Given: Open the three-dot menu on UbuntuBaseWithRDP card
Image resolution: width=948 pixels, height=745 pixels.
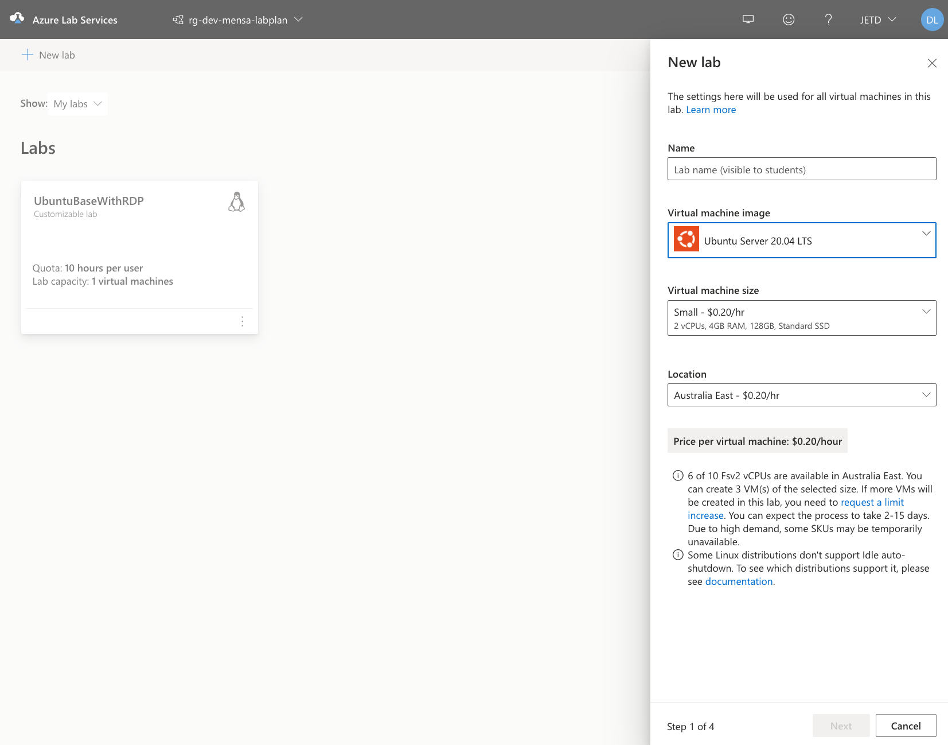Looking at the screenshot, I should point(243,321).
